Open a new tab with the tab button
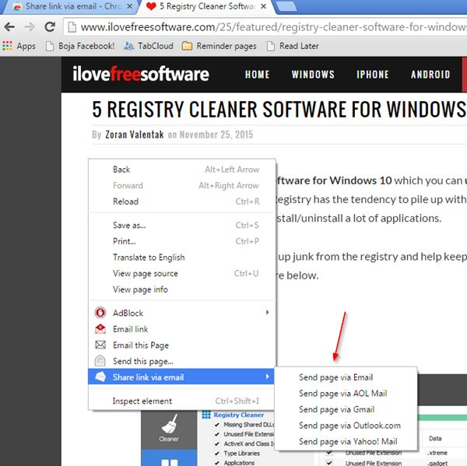The image size is (467, 466). [286, 6]
